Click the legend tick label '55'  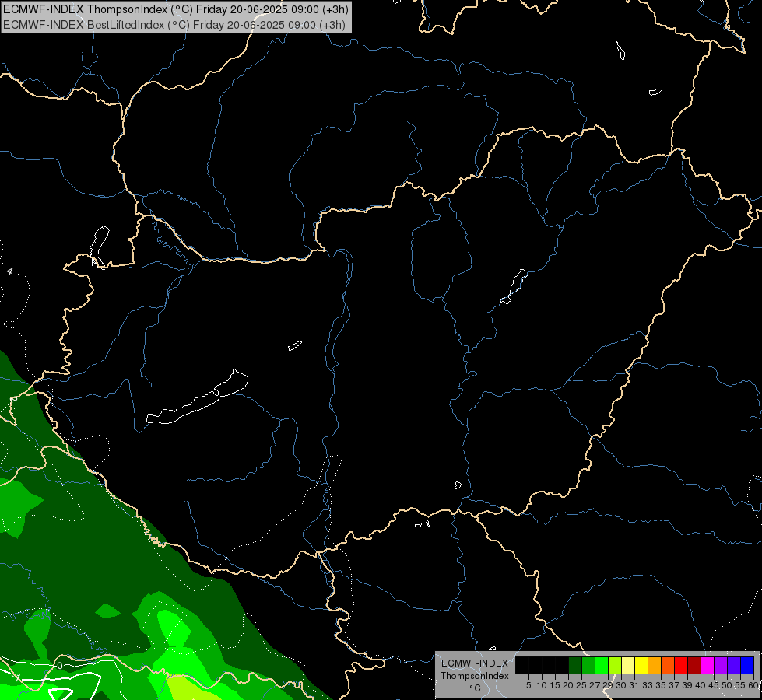pos(740,685)
